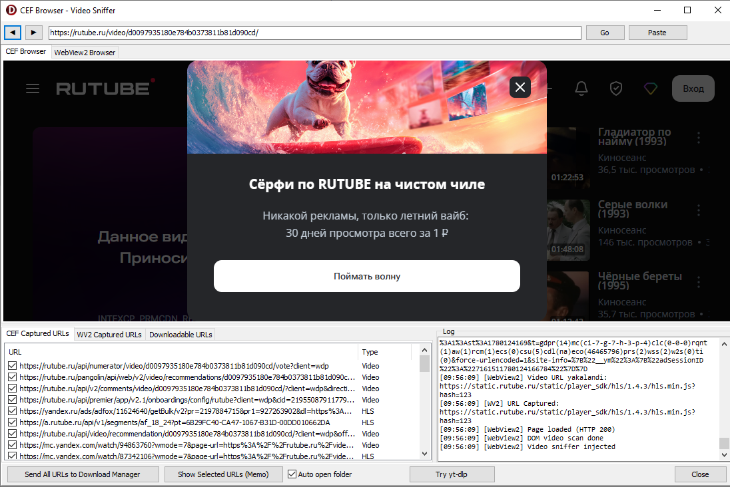This screenshot has height=487, width=730.
Task: Click Send All URLs to Download Manager
Action: 83,474
